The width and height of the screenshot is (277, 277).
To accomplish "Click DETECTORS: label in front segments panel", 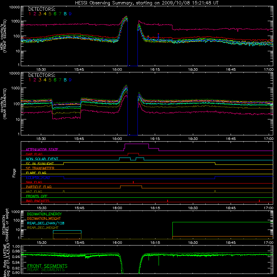I will tap(42, 9).
